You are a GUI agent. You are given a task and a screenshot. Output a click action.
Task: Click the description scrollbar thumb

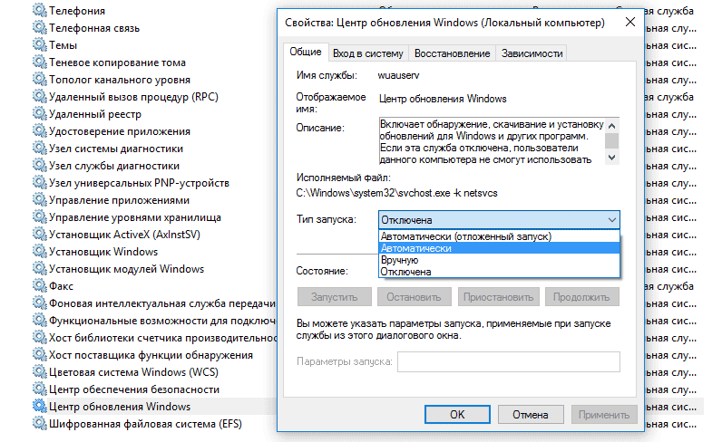[x=611, y=140]
